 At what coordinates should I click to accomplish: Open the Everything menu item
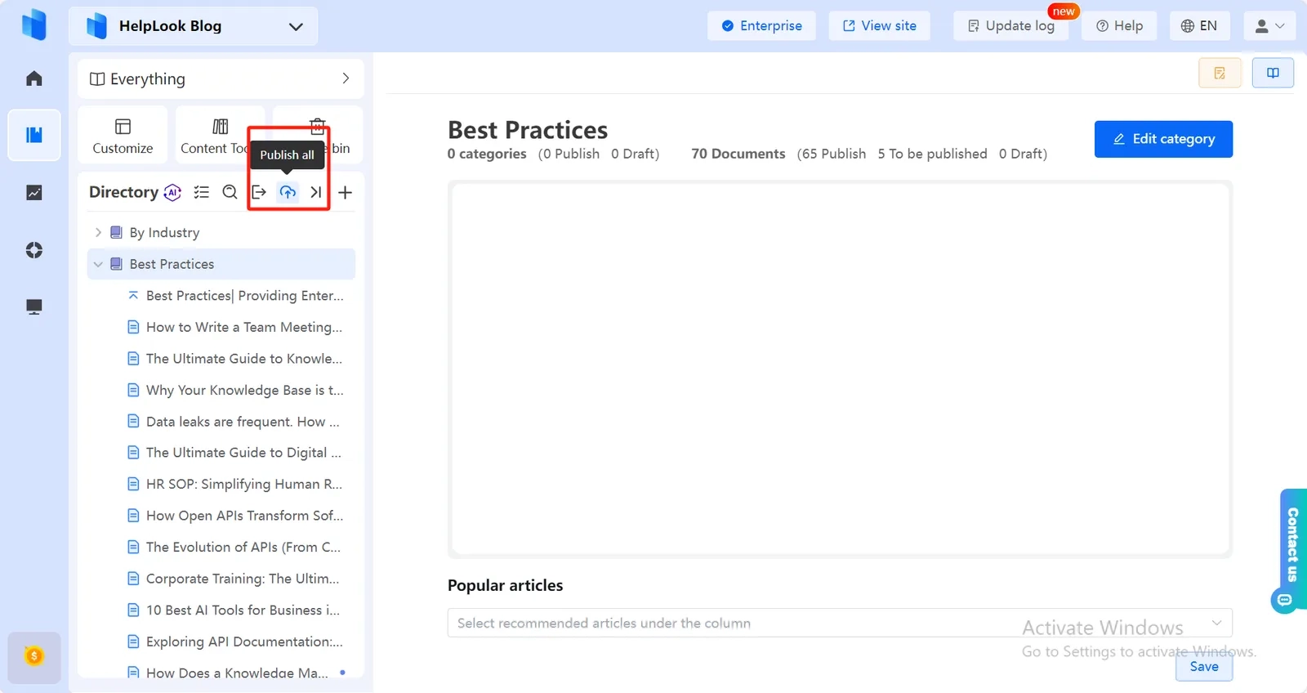(x=221, y=78)
